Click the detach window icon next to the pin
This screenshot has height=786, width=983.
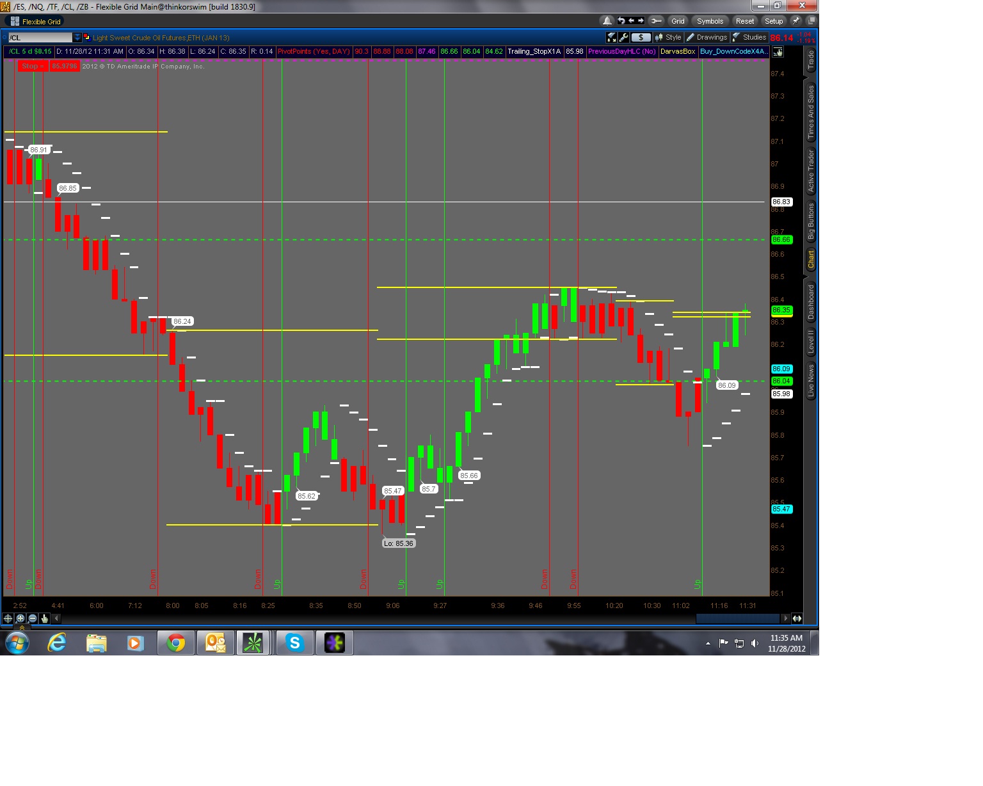[x=811, y=21]
